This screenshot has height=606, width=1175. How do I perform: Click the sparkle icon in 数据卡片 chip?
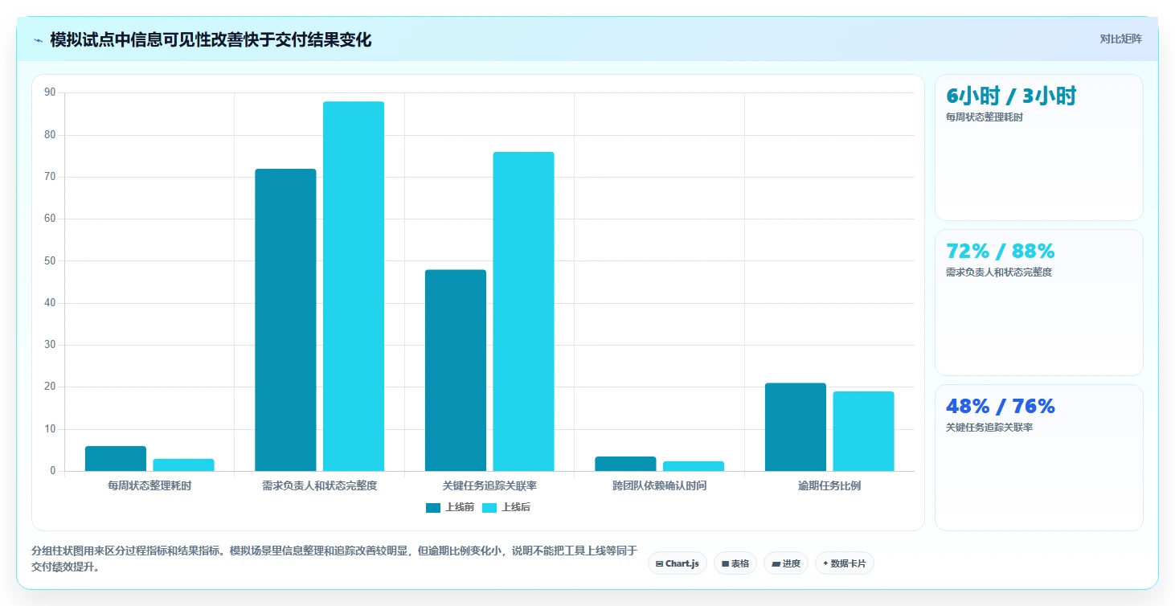point(825,563)
